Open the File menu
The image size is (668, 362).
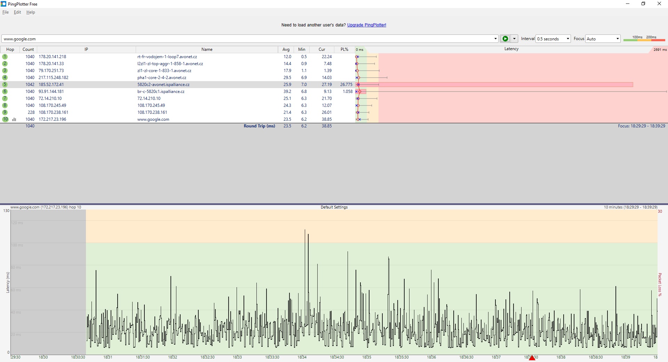(x=6, y=12)
